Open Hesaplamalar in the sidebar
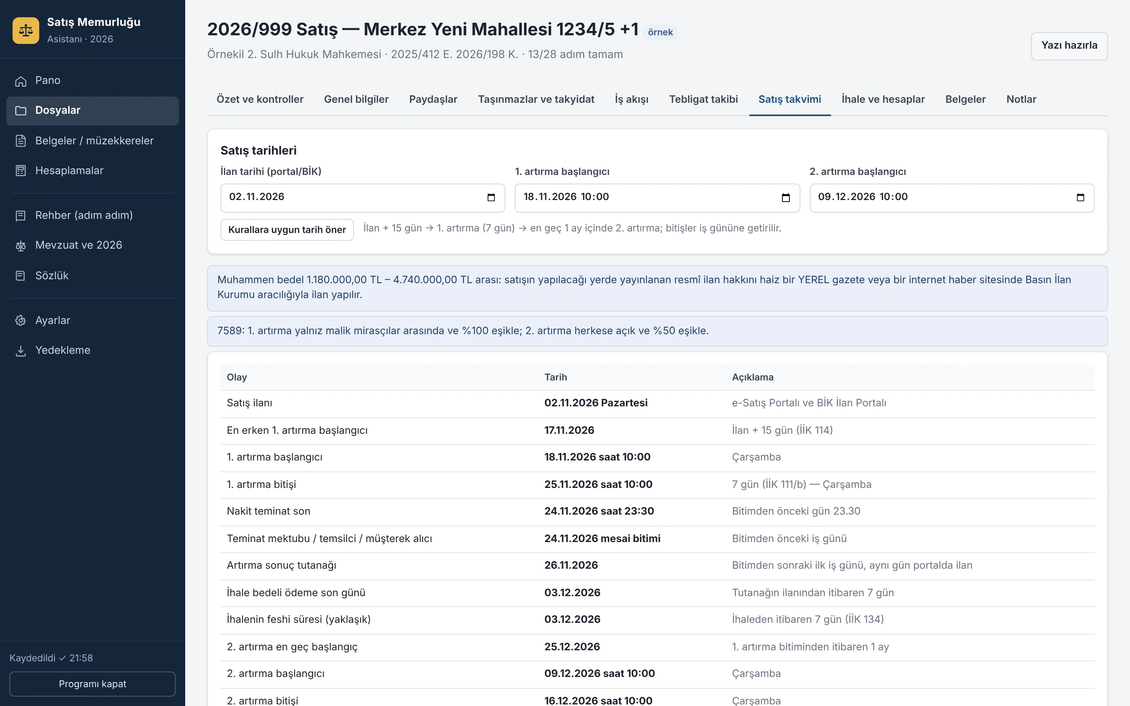This screenshot has width=1130, height=706. [x=93, y=171]
